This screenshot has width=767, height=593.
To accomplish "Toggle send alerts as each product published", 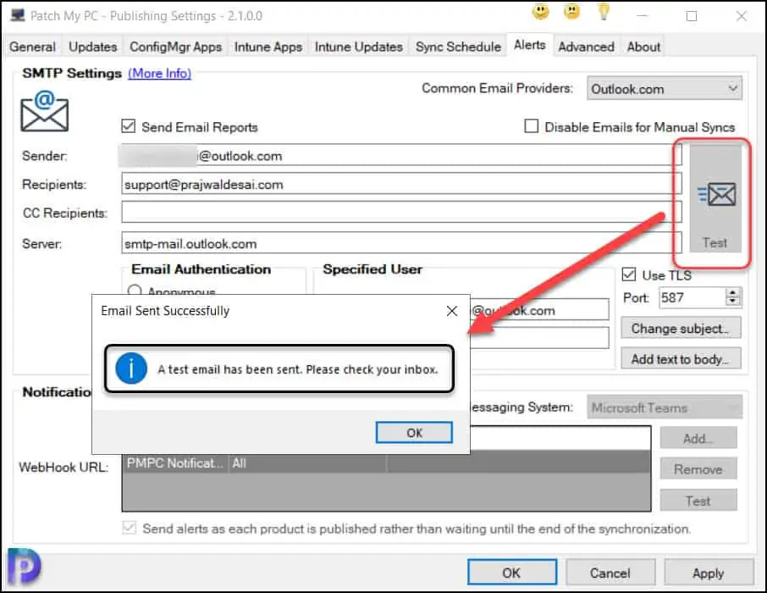I will click(130, 528).
